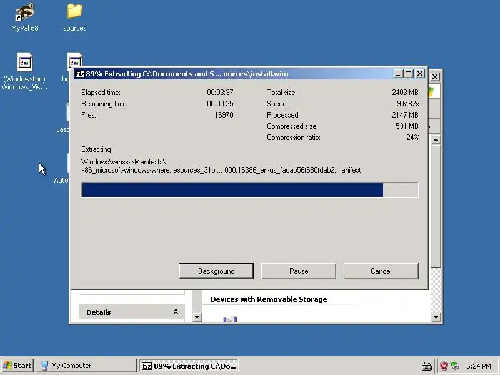Switch to 89% Extracting taskbar button
Screen dimensions: 500x375
189,366
